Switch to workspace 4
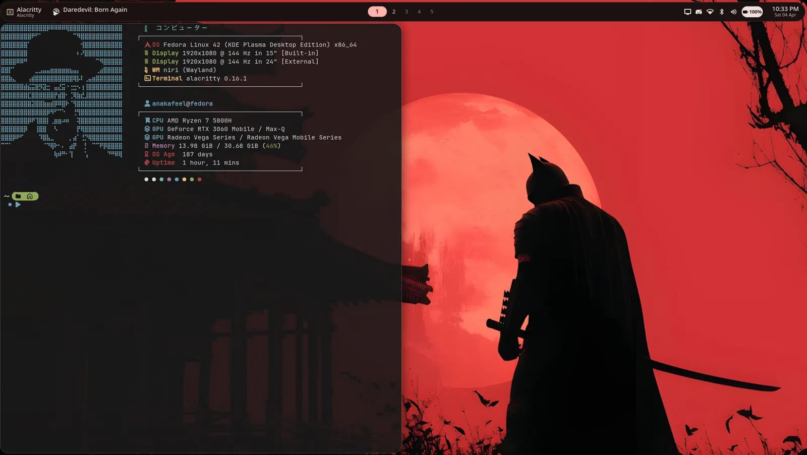 419,12
